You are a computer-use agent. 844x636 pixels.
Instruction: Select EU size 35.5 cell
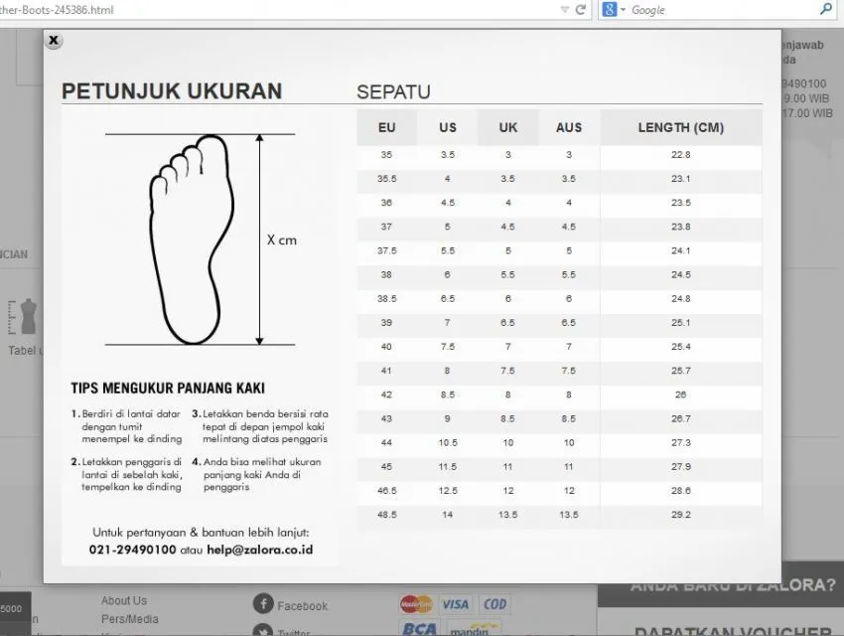(x=386, y=179)
